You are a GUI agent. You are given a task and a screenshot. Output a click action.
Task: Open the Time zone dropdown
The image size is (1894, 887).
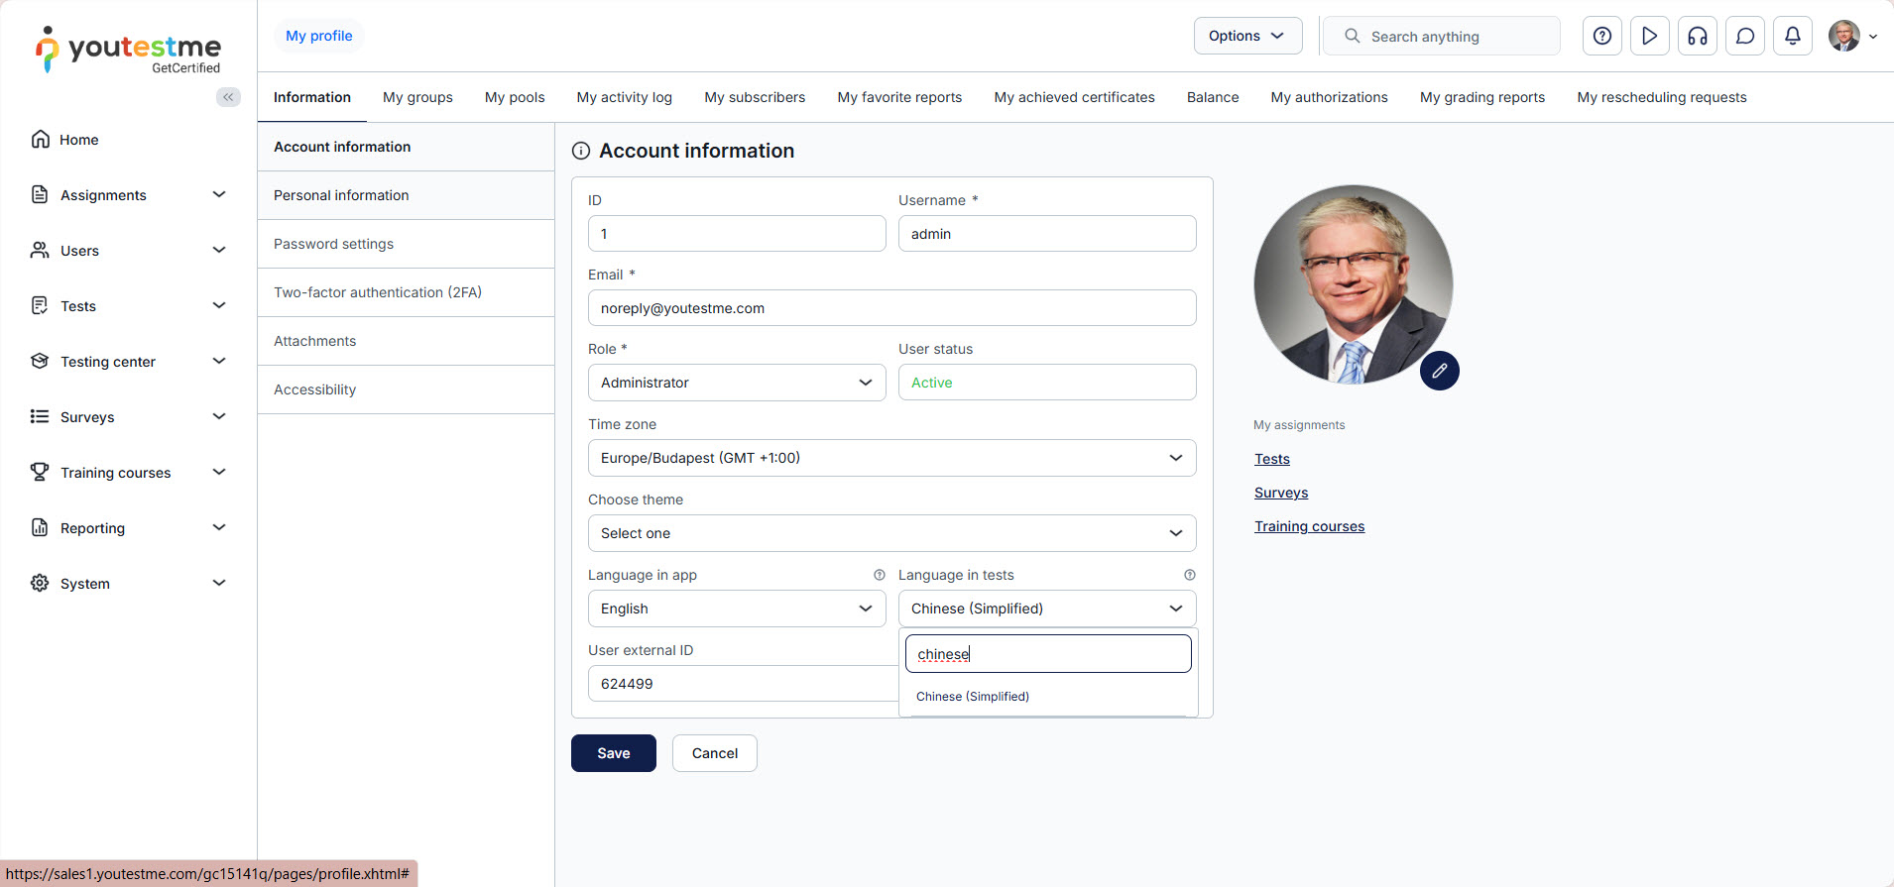[890, 458]
